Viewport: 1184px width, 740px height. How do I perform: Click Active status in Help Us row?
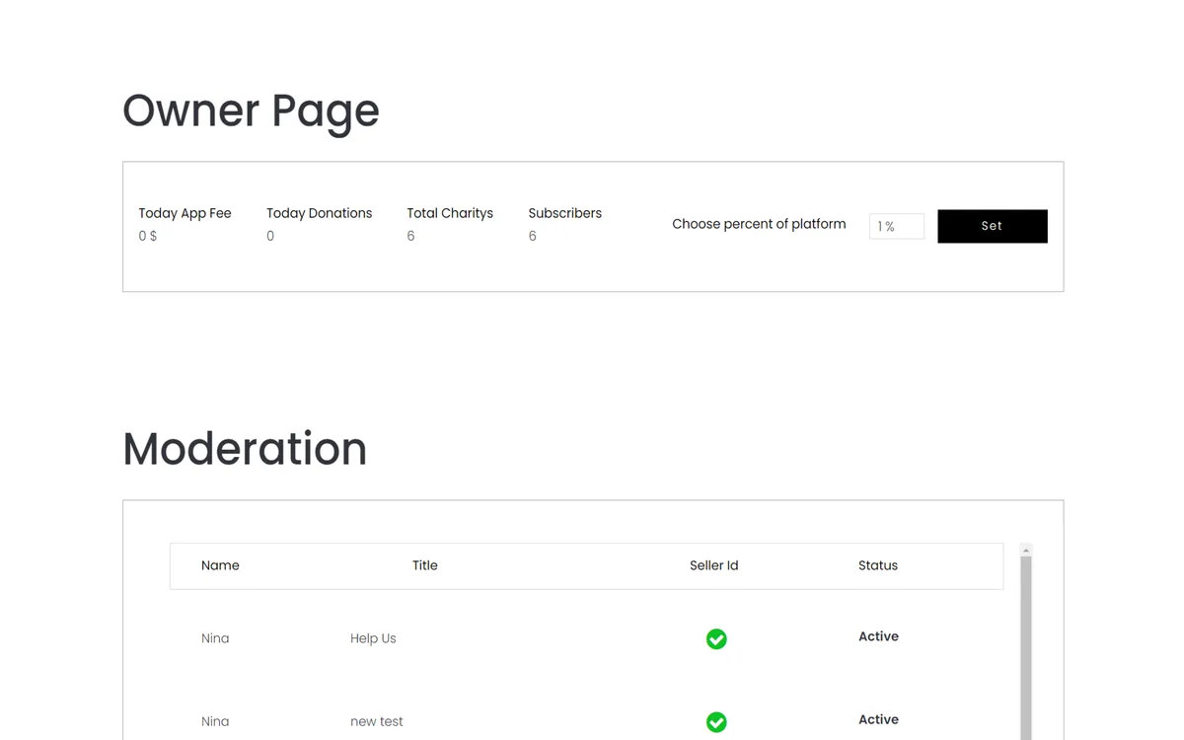tap(878, 636)
